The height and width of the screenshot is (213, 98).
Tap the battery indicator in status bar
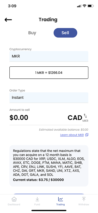pyautogui.click(x=91, y=6)
